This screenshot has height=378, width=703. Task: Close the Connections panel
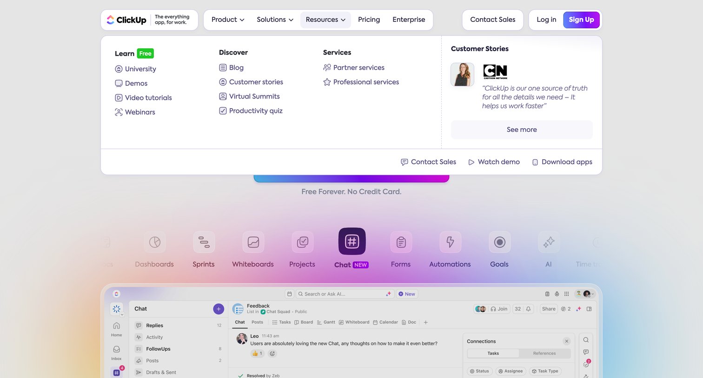click(566, 341)
